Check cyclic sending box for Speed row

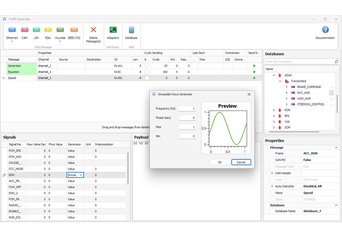pos(147,78)
